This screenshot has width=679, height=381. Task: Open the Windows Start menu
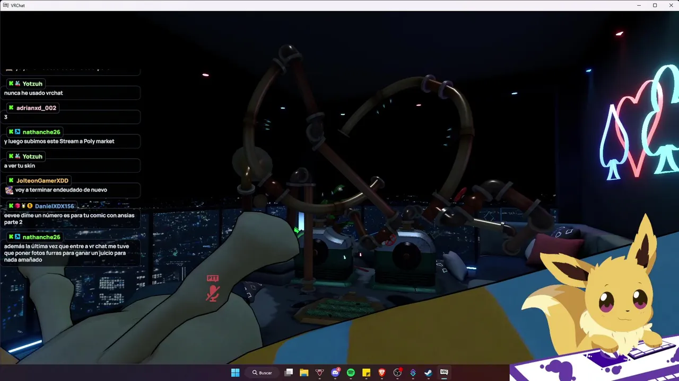[x=235, y=373]
